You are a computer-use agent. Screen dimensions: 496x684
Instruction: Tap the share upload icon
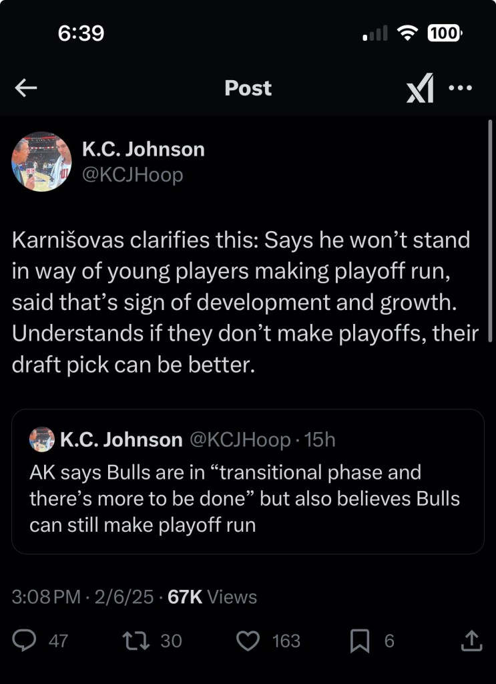471,641
